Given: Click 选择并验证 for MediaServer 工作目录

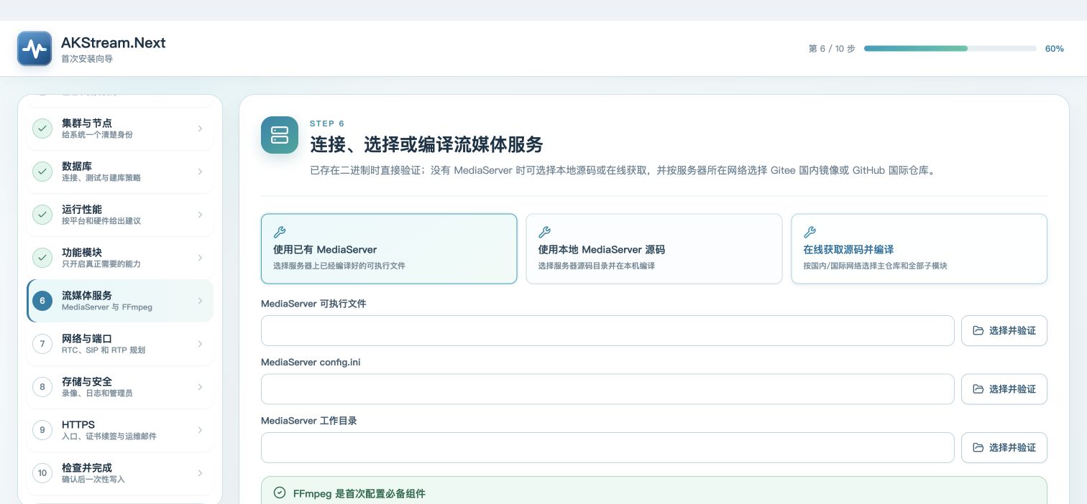Looking at the screenshot, I should click(x=1004, y=447).
